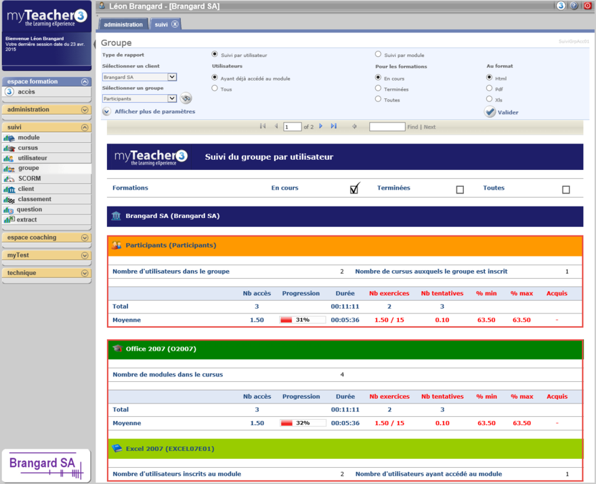Click the module icon in suivi menu
Viewport: 596px width, 484px height.
[x=9, y=138]
